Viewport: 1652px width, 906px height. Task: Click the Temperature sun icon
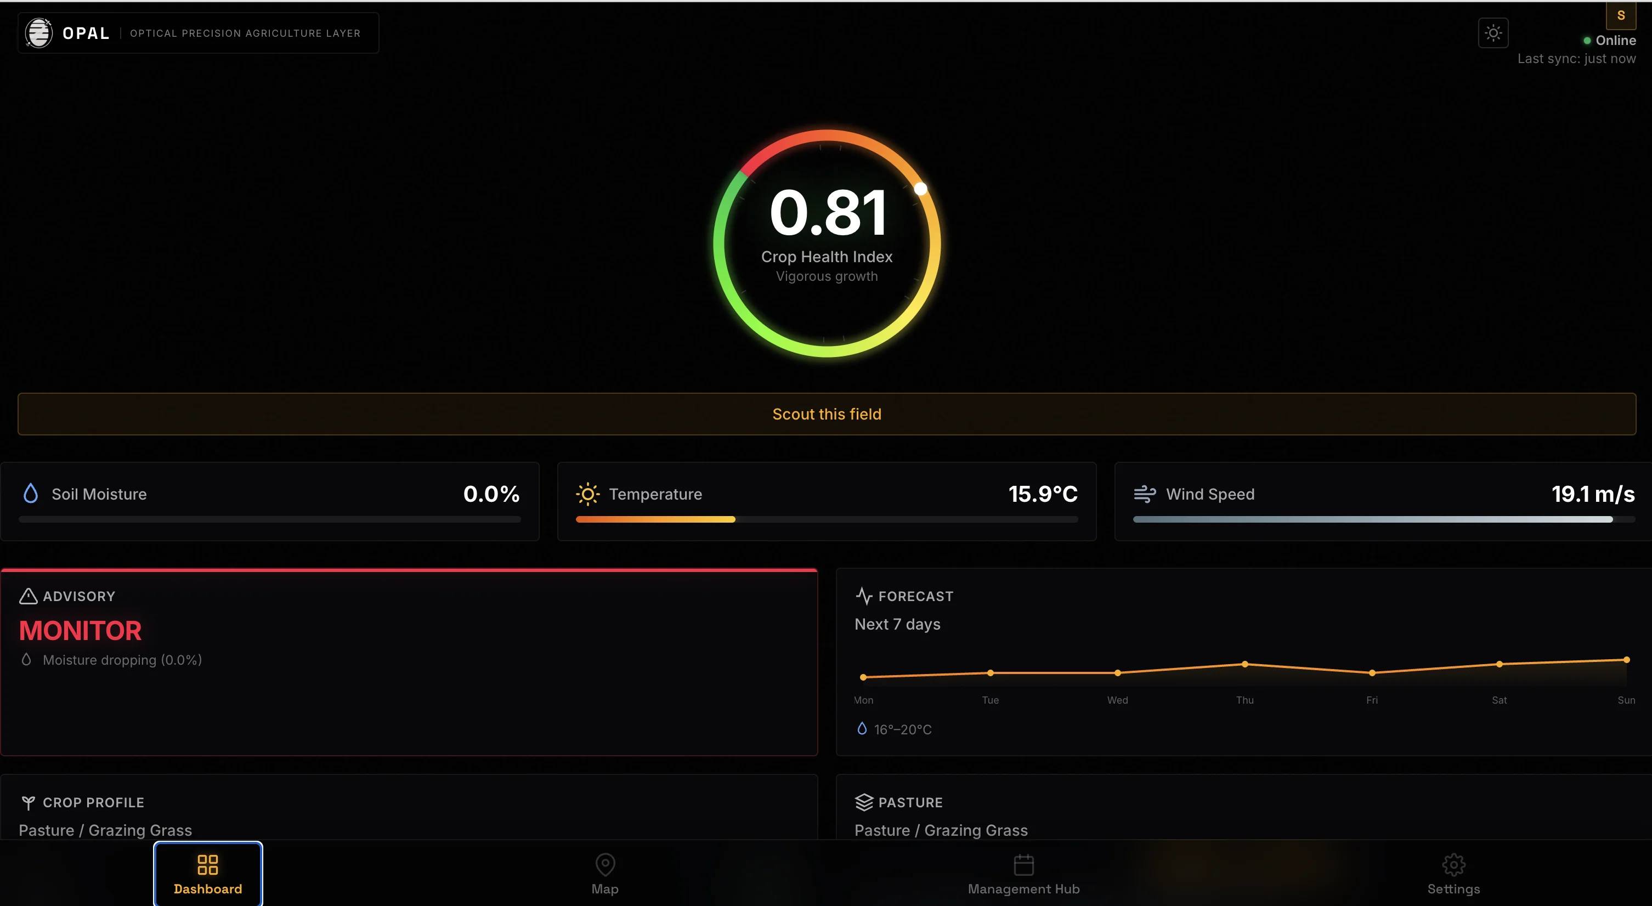[x=587, y=494]
